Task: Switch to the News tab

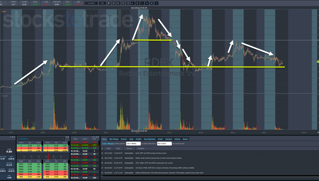Action: tap(104, 139)
